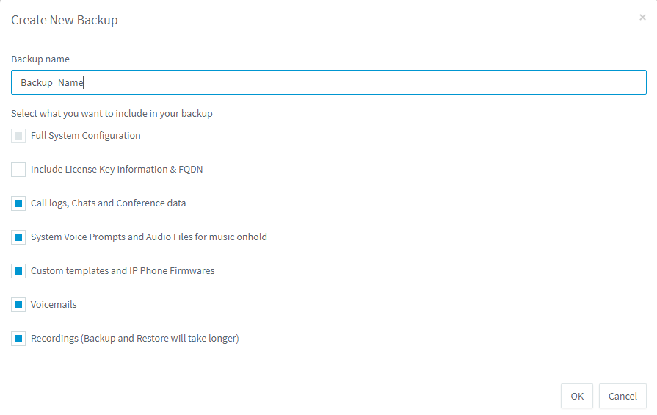Click the 'Full System Configuration' label text
Screen dimensions: 657x415
tap(85, 136)
